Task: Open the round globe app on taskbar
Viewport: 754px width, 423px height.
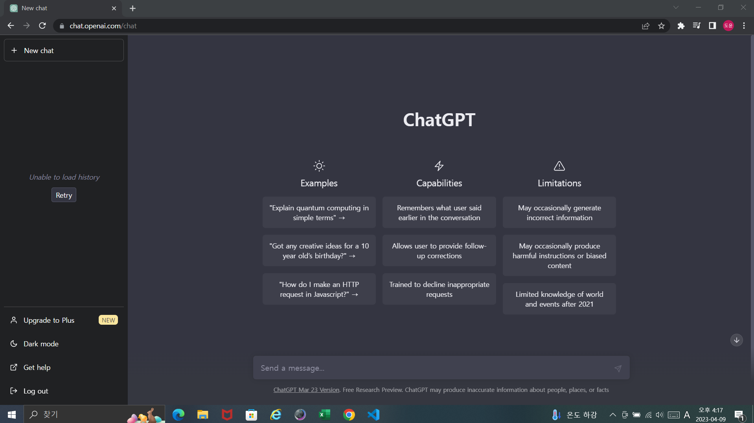Action: [300, 414]
